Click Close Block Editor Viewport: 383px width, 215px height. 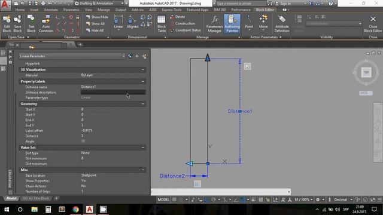373,24
